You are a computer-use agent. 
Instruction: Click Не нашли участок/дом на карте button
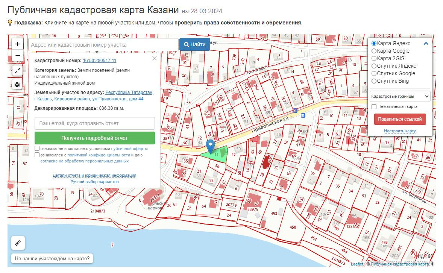pyautogui.click(x=52, y=258)
